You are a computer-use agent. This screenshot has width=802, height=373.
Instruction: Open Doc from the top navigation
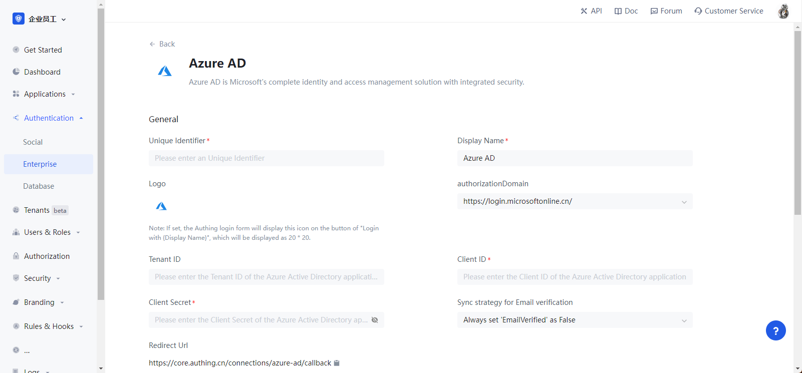626,11
